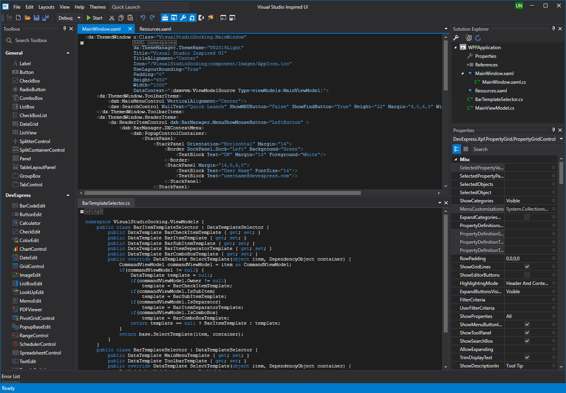Start debugging with the Start button
566x393 pixels.
[x=94, y=18]
